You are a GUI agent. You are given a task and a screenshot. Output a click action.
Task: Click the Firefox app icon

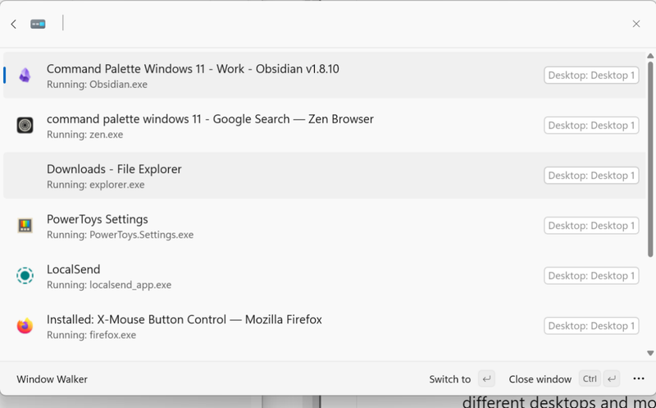point(25,326)
